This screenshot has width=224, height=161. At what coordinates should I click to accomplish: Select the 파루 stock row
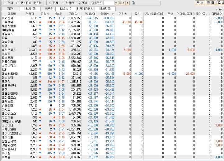click(x=112, y=38)
